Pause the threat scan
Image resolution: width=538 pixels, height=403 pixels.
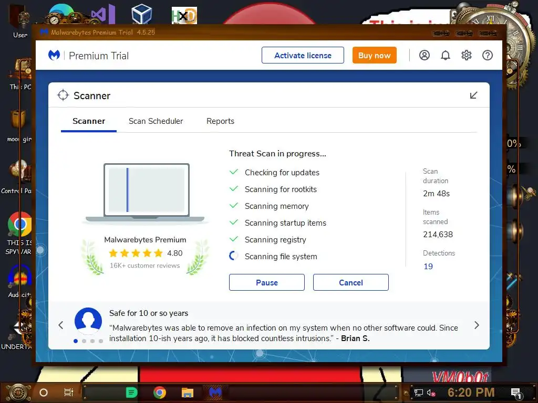tap(266, 282)
